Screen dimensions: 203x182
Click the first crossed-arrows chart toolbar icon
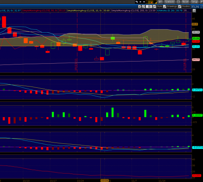point(140,6)
